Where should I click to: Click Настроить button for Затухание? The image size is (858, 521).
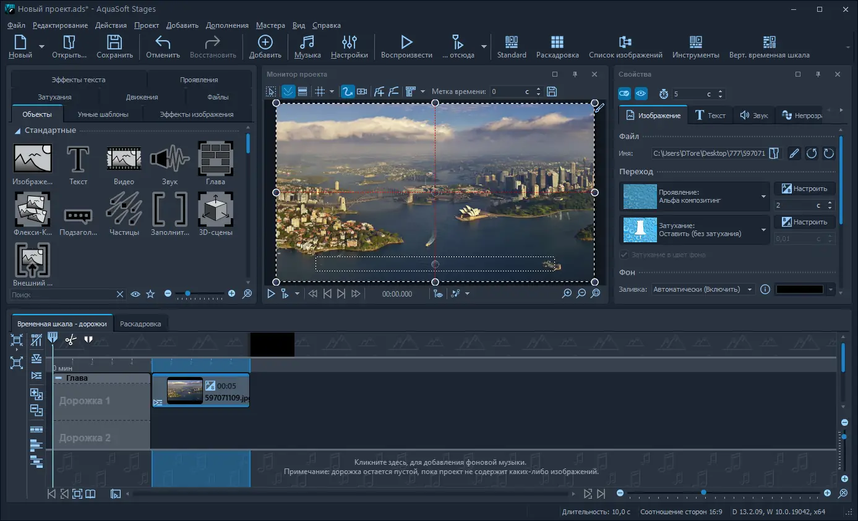pyautogui.click(x=804, y=222)
